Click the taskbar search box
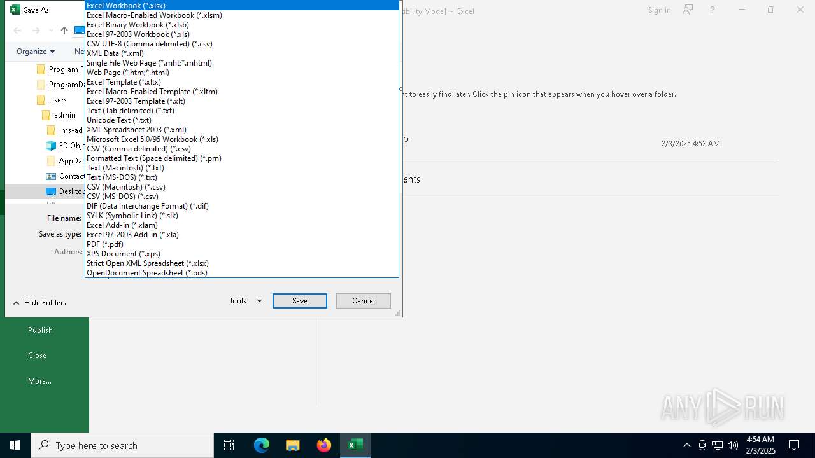815x458 pixels. [122, 445]
